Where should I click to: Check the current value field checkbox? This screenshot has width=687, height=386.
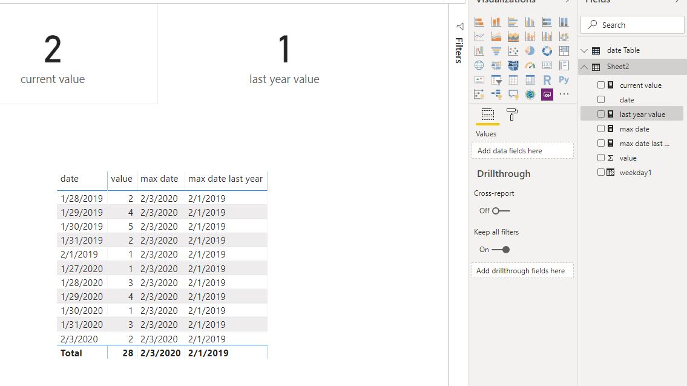coord(601,85)
